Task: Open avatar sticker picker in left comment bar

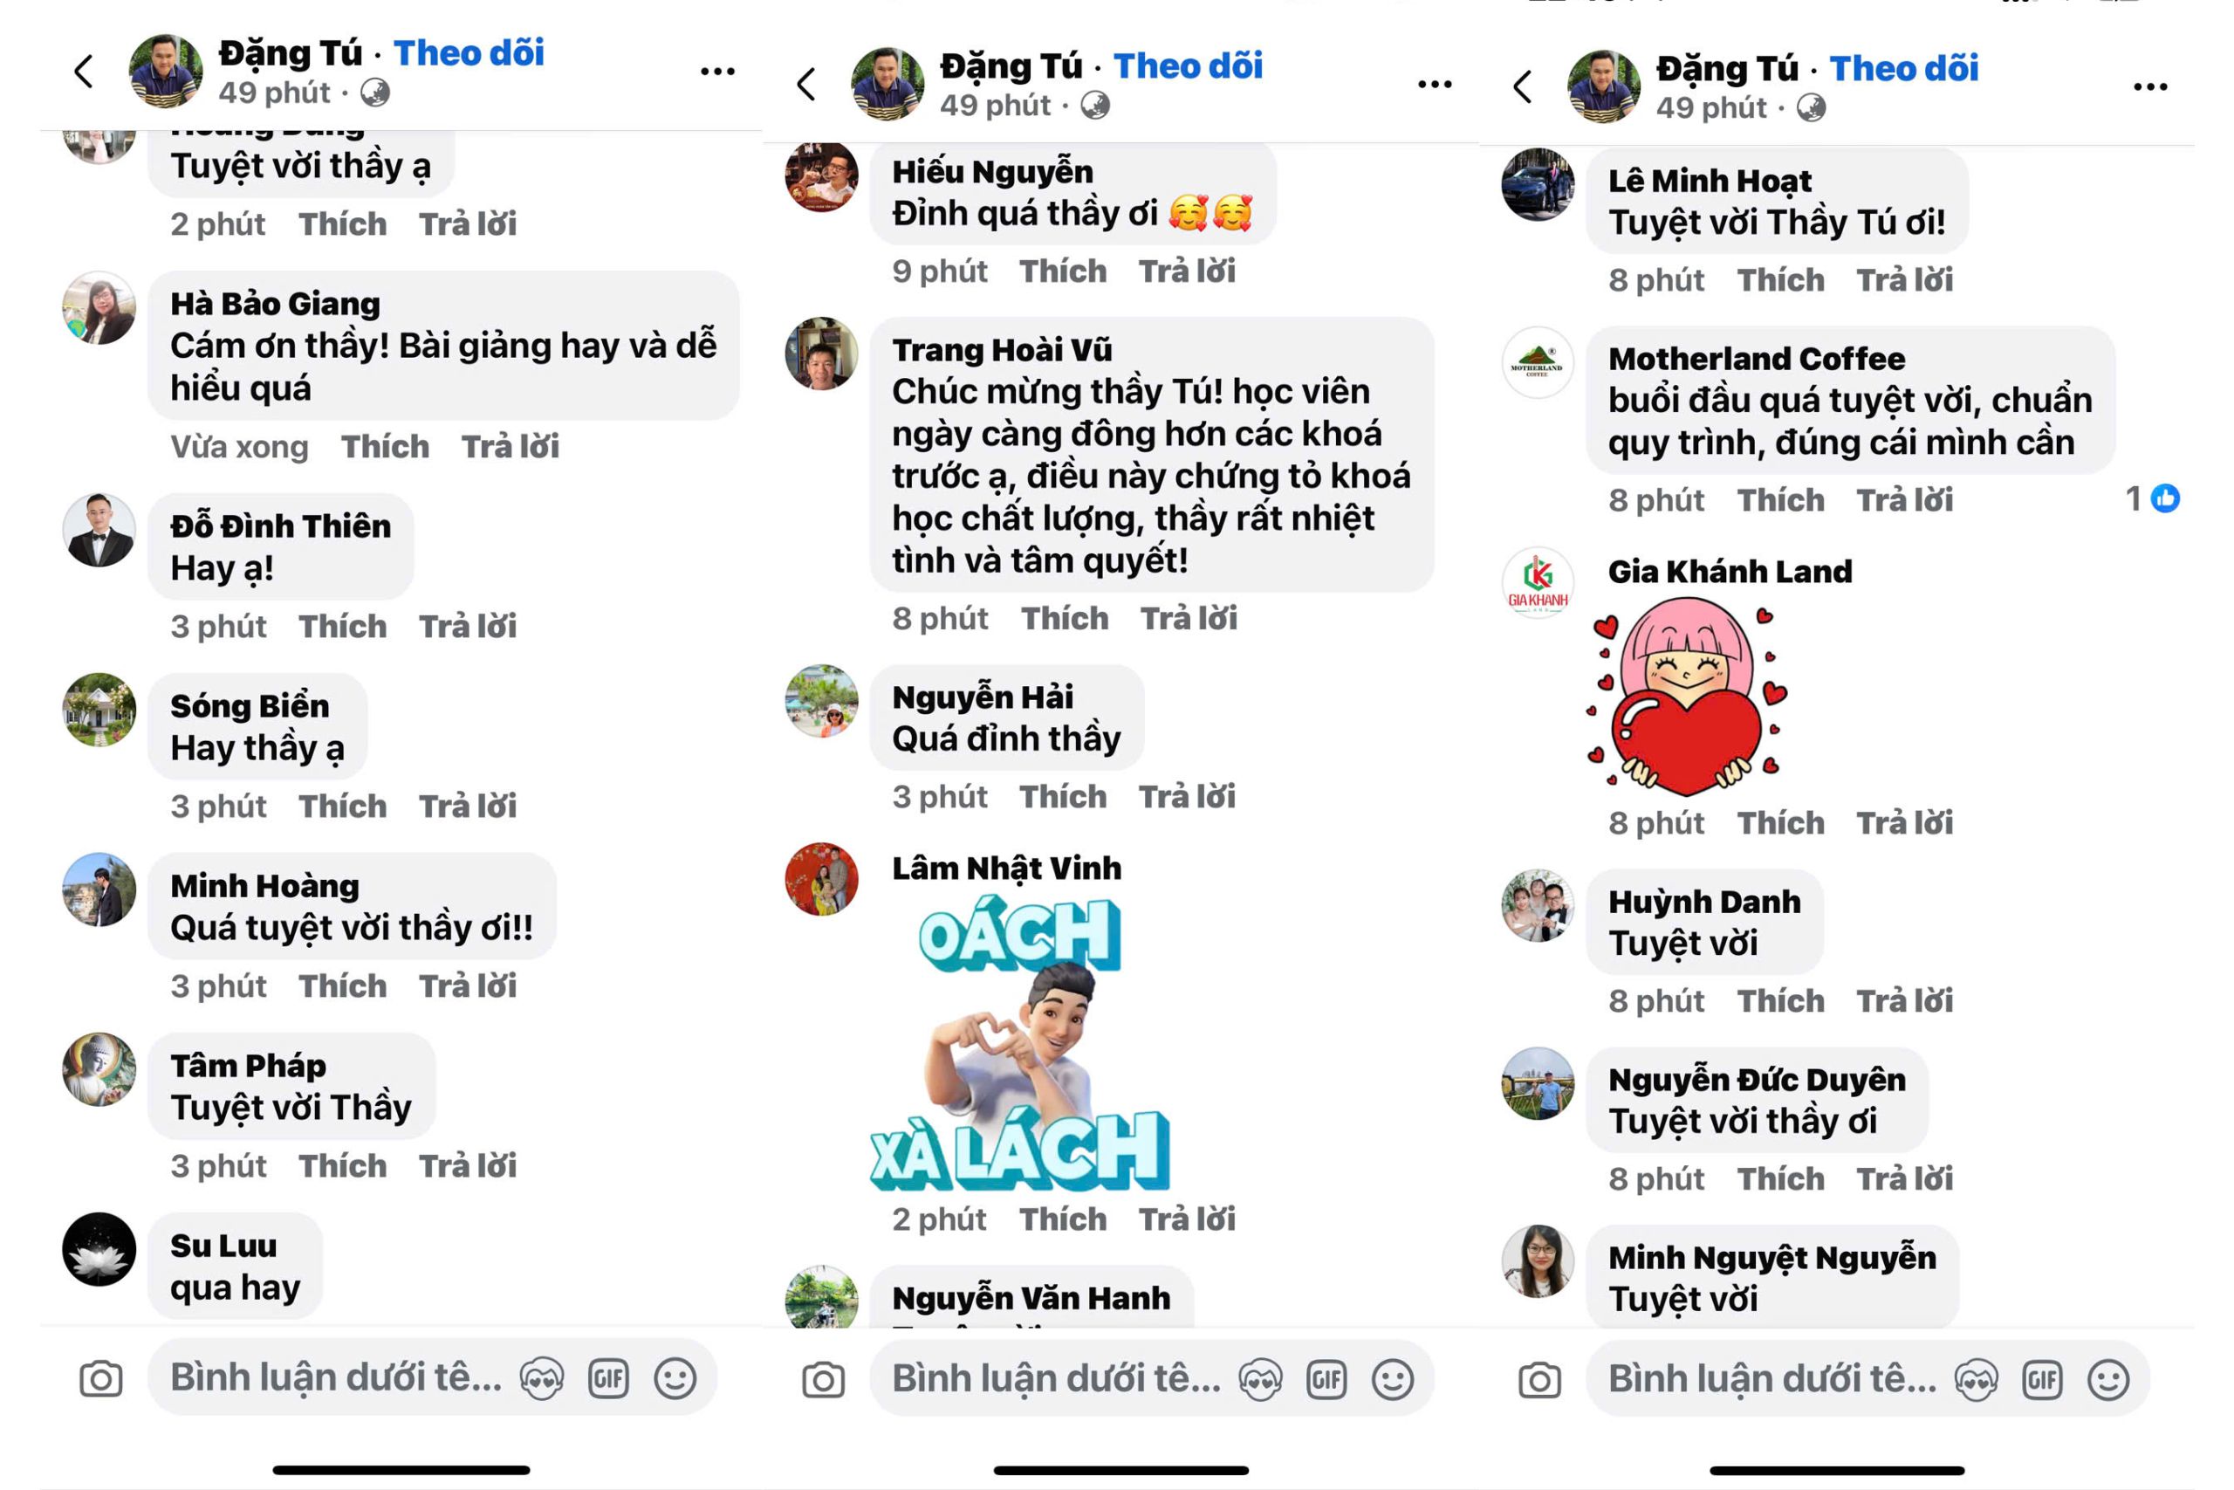Action: pyautogui.click(x=542, y=1379)
